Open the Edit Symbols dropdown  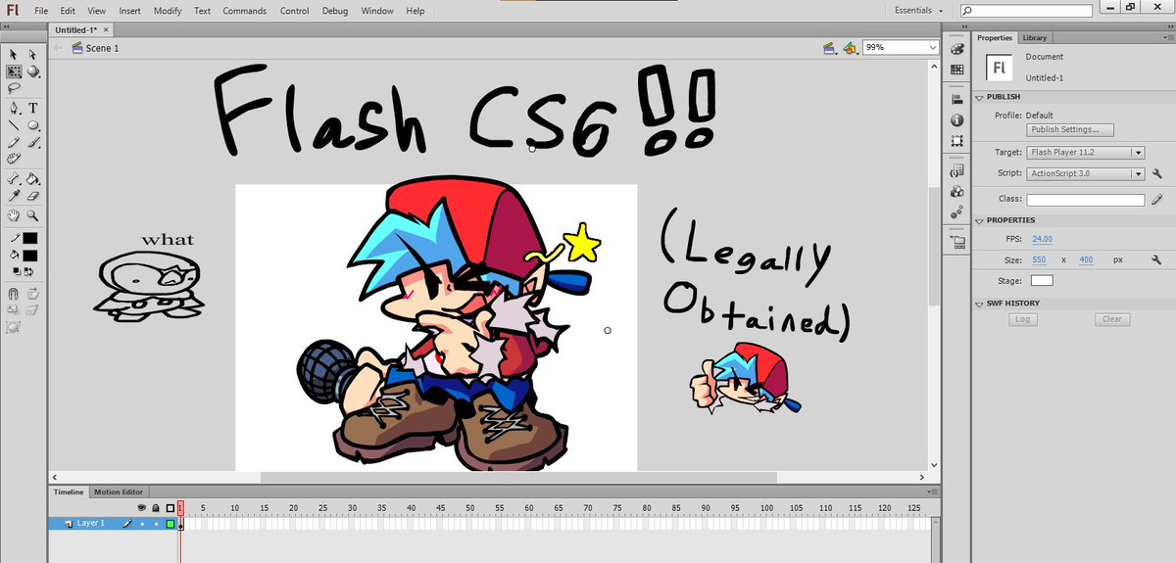(850, 47)
